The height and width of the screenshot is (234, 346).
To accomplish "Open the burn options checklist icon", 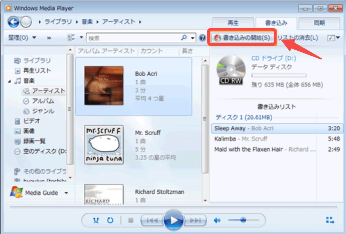I will [331, 38].
